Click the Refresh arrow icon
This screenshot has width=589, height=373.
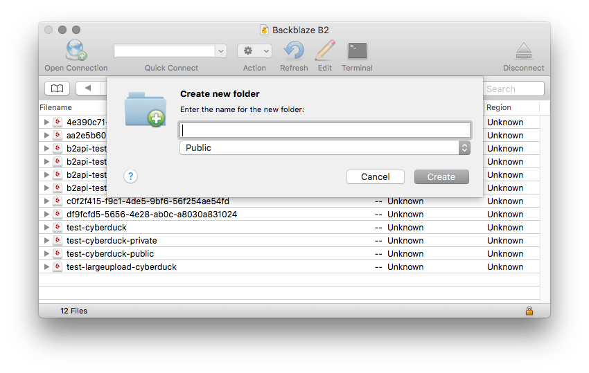(x=294, y=51)
